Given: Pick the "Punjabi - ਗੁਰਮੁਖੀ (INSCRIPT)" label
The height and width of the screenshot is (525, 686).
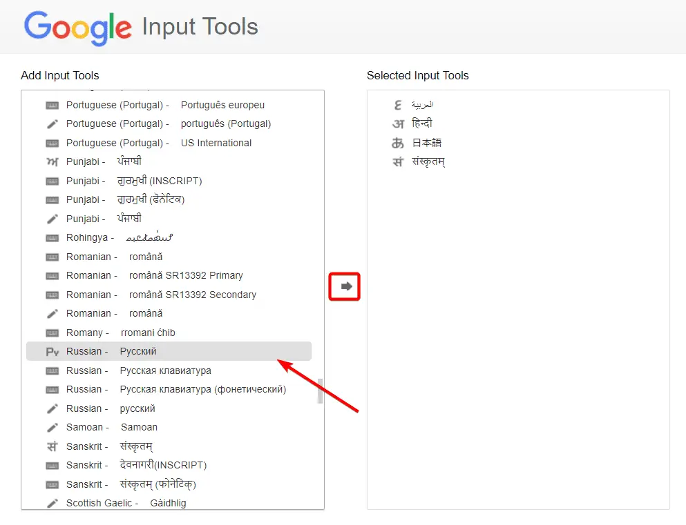Looking at the screenshot, I should [x=134, y=181].
